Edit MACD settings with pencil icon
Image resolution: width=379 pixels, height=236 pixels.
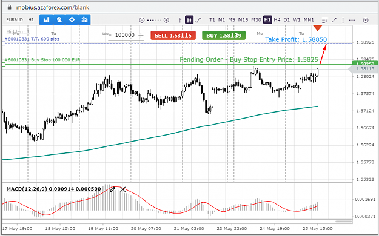pyautogui.click(x=112, y=189)
